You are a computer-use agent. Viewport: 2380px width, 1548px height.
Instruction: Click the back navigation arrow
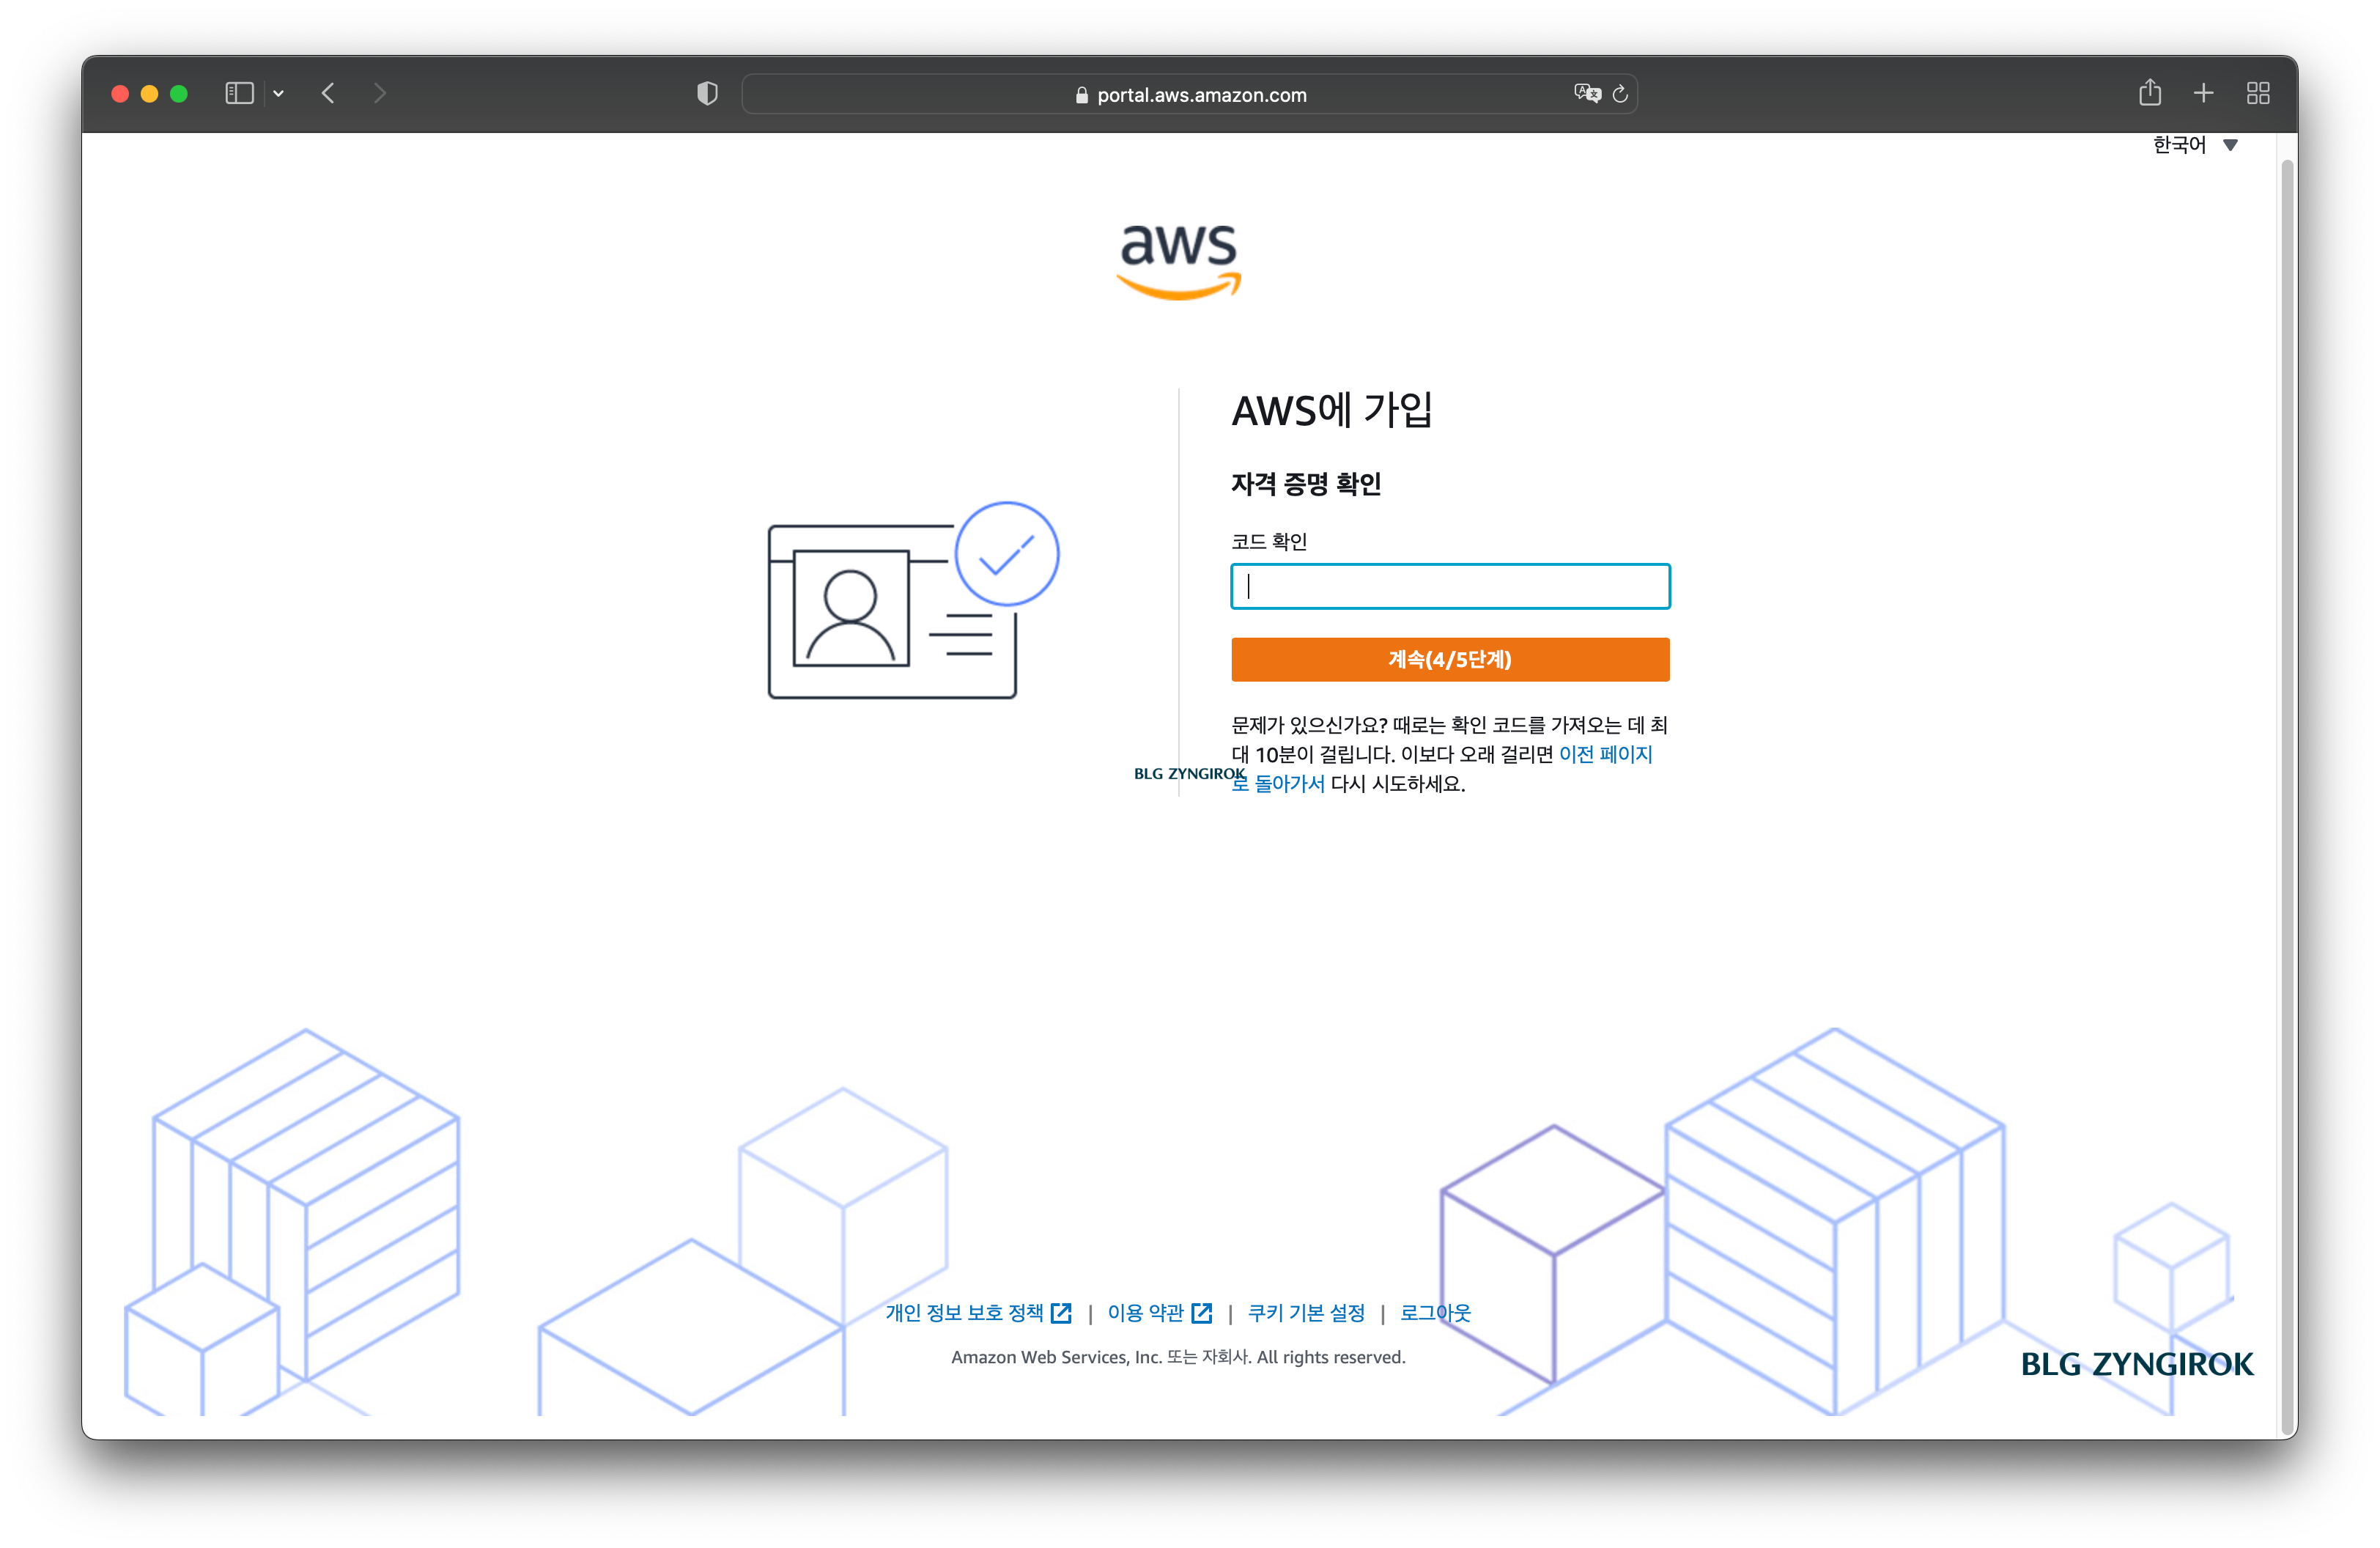click(328, 93)
